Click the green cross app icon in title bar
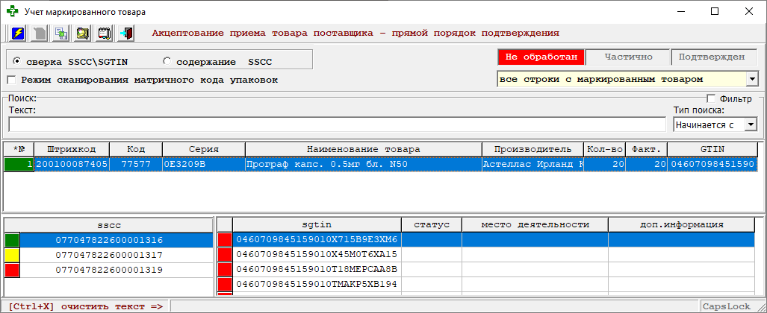Screen dimensions: 767x313 (x=11, y=12)
